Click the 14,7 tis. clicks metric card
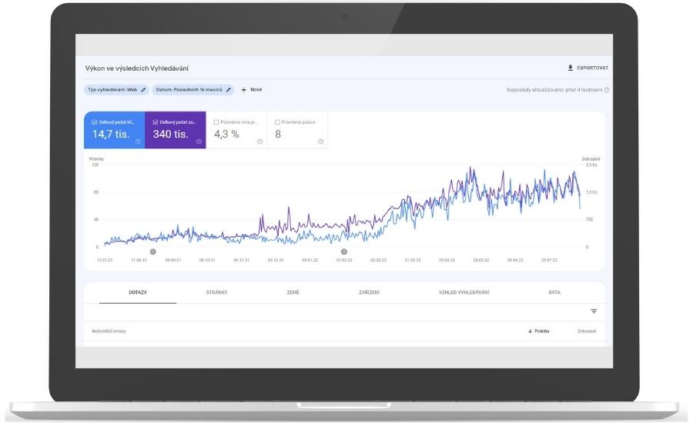 [115, 130]
